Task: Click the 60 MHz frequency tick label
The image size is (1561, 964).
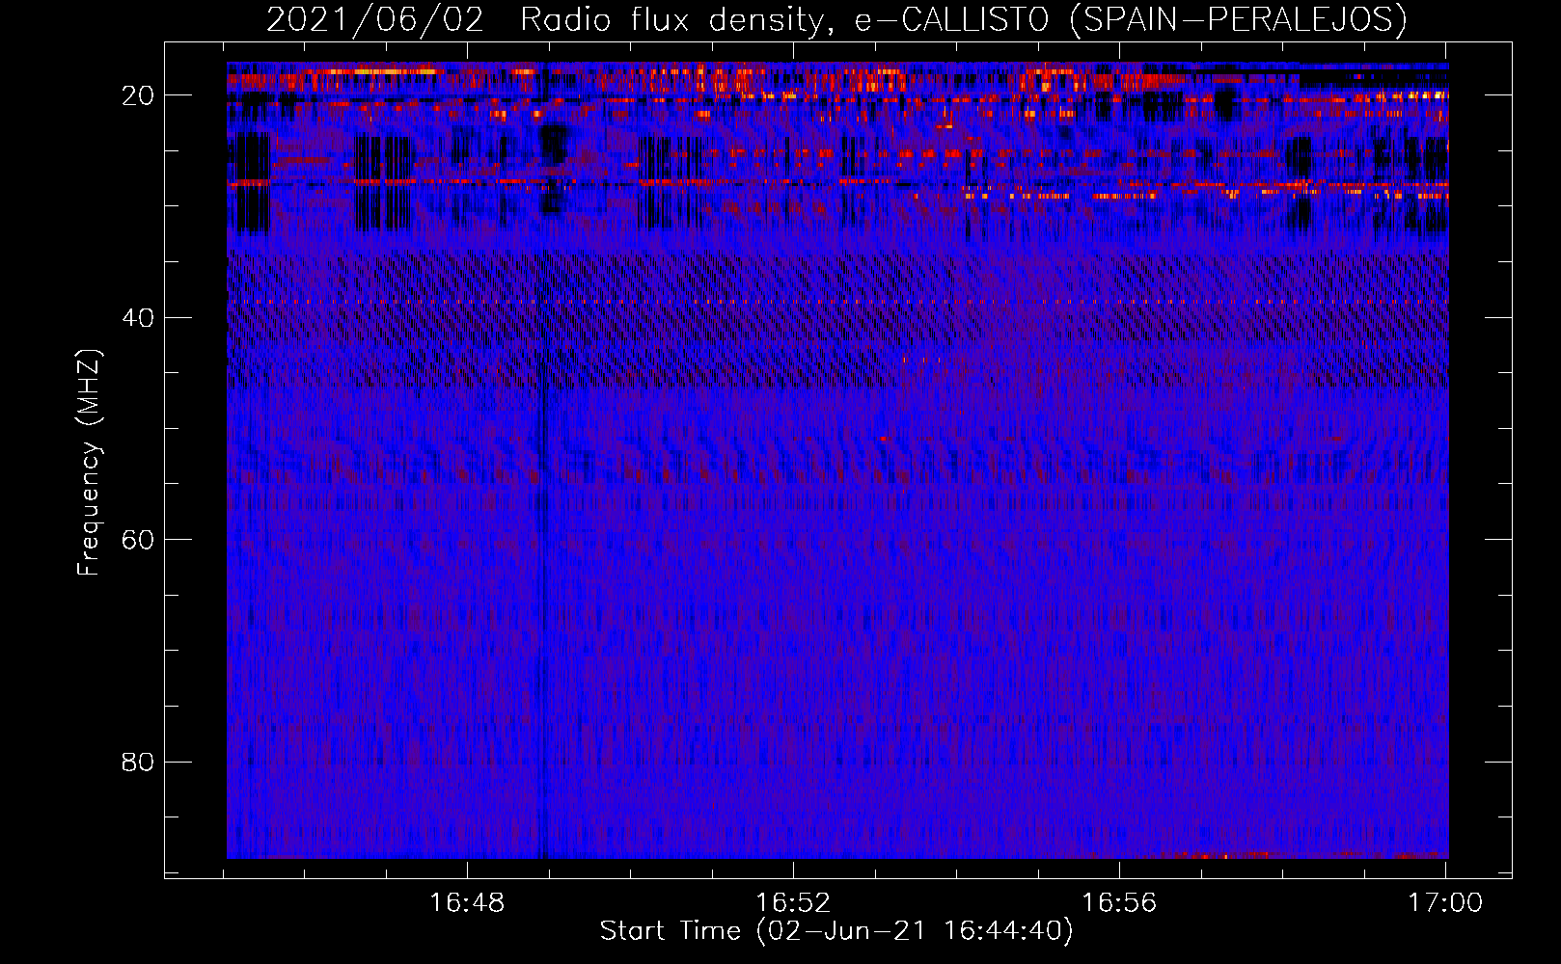Action: coord(138,540)
